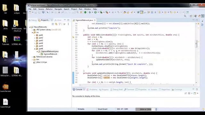
Task: Switch to the Problems tab
Action: pyautogui.click(x=92, y=89)
